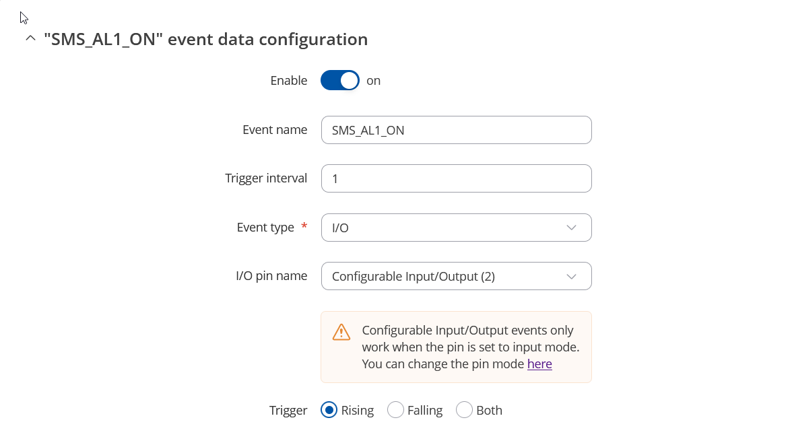This screenshot has width=790, height=447.
Task: Click the orange warning triangle icon
Action: [x=341, y=333]
